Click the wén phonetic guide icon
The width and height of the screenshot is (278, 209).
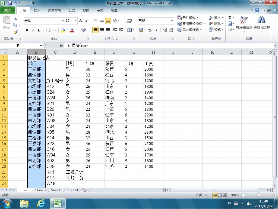tap(84, 30)
